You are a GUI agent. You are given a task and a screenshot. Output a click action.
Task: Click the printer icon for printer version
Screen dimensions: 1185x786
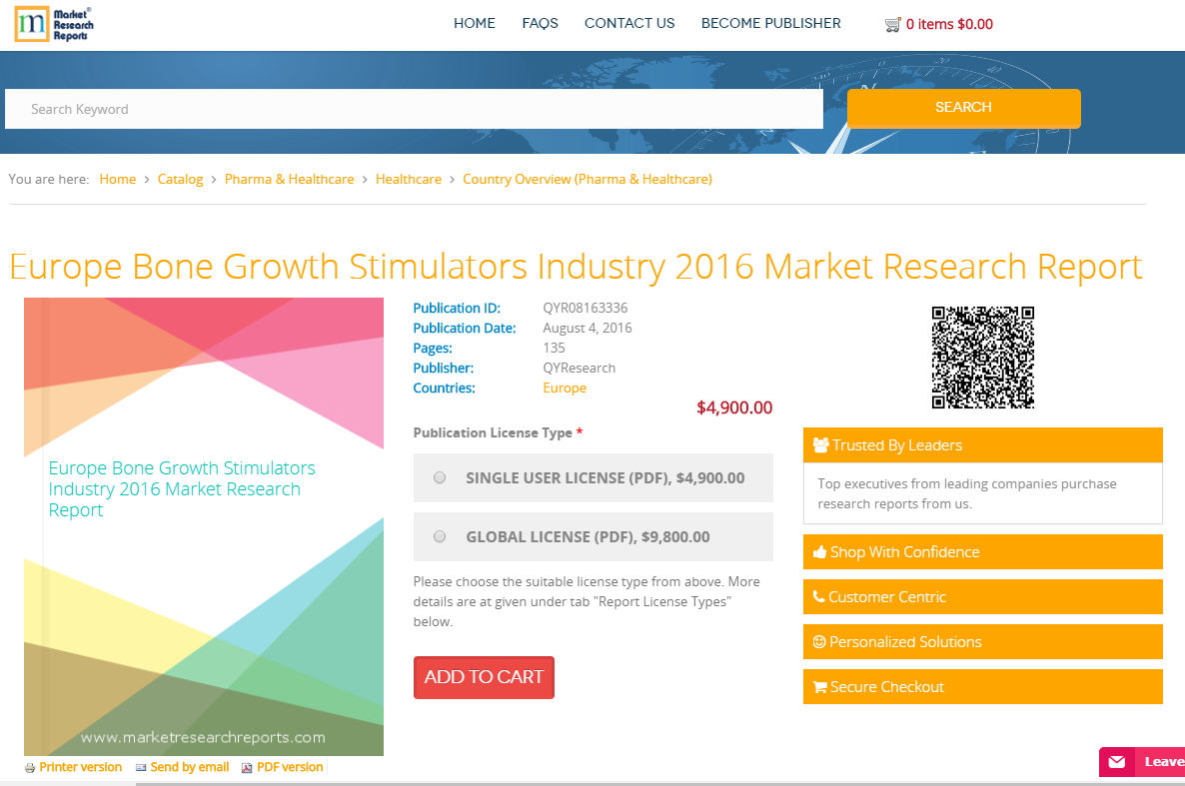pyautogui.click(x=31, y=767)
